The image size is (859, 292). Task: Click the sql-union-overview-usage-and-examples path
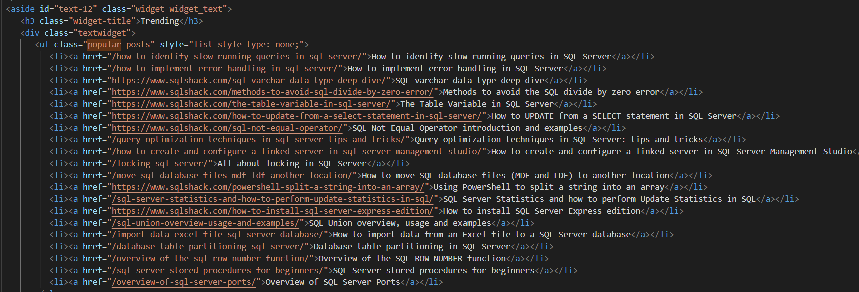205,223
